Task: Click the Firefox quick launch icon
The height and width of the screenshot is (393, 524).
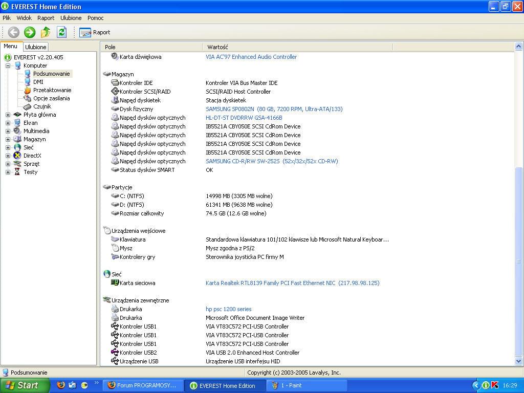Action: pyautogui.click(x=61, y=385)
